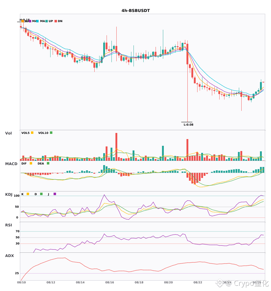This screenshot has height=291, width=271.
Task: Click the yellow VOL5 swatch
Action: click(32, 133)
